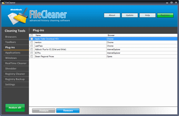Check the Apple Trailer Download HD+ checkbox
This screenshot has height=116, width=179.
point(32,39)
